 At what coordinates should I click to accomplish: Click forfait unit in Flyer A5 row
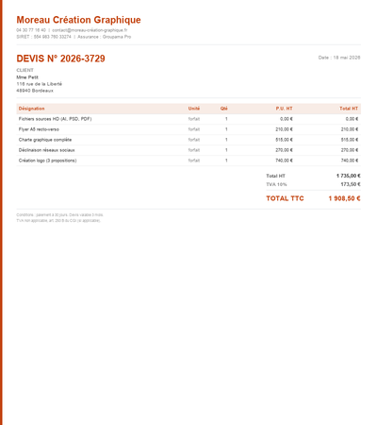click(x=194, y=129)
